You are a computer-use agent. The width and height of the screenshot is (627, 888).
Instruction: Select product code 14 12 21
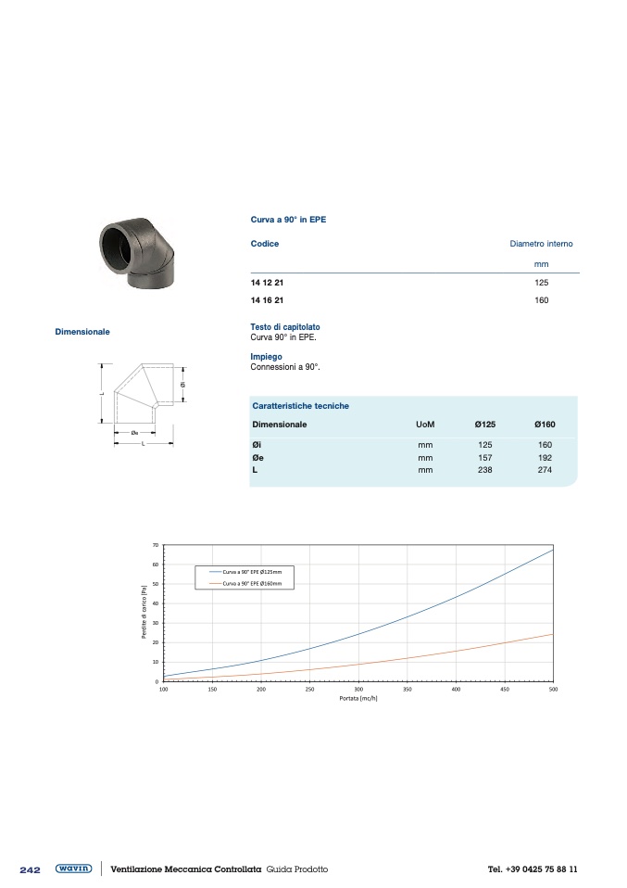coord(267,283)
